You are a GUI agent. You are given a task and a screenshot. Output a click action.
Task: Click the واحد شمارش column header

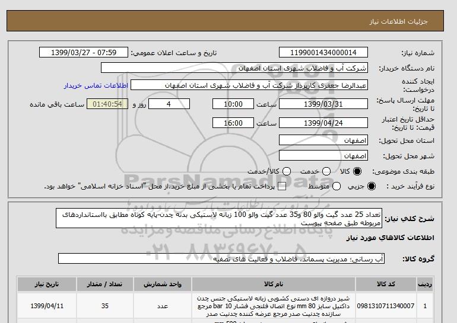click(163, 284)
